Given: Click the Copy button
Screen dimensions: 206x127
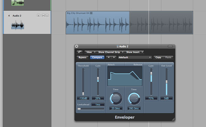Looking at the screenshot, I should [158, 57].
